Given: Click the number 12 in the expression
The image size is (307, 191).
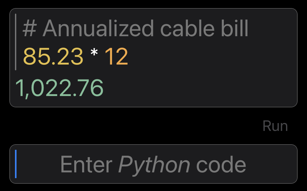Looking at the screenshot, I should [116, 57].
